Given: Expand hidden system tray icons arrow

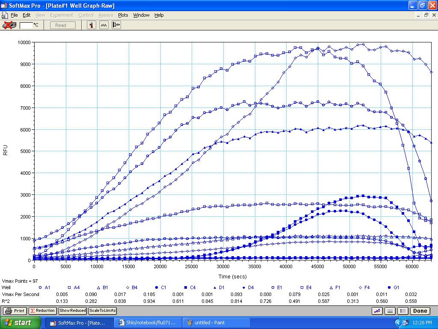Looking at the screenshot, I should click(x=399, y=323).
